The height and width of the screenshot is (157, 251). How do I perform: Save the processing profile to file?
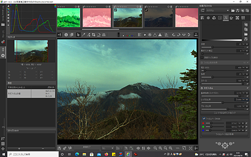click(x=238, y=11)
